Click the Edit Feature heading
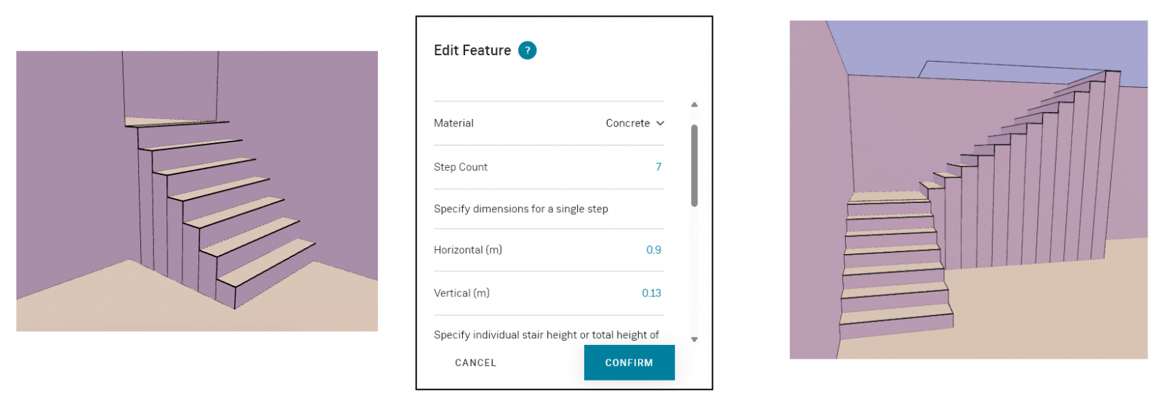The image size is (1162, 398). 472,50
